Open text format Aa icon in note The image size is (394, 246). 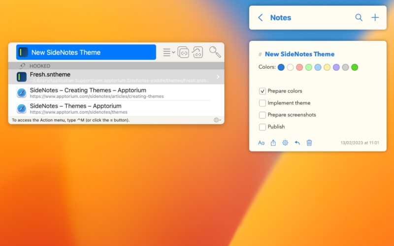[x=262, y=143]
